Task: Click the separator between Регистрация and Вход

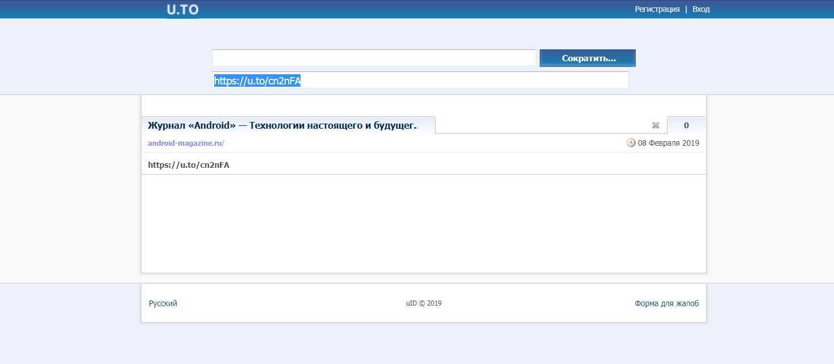Action: pyautogui.click(x=686, y=9)
